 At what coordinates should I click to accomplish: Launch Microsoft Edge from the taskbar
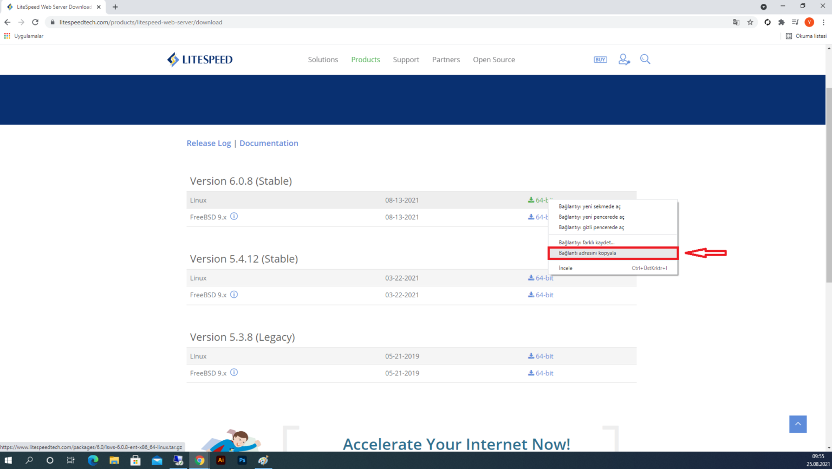(93, 460)
